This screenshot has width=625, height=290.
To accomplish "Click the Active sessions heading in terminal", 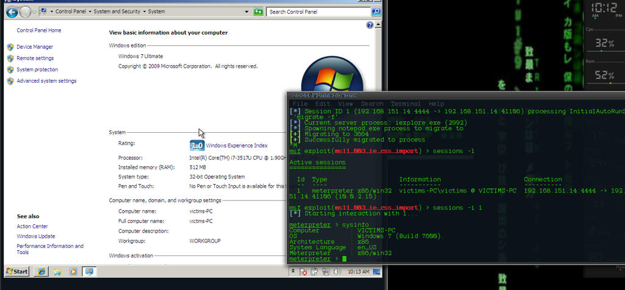I will pyautogui.click(x=317, y=162).
